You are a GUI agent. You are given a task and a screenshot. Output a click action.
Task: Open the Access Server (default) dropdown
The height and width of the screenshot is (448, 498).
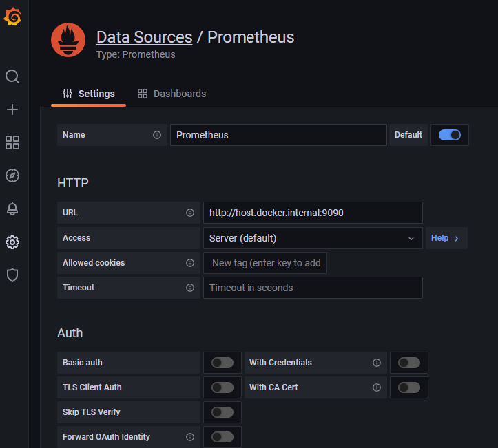pyautogui.click(x=312, y=238)
